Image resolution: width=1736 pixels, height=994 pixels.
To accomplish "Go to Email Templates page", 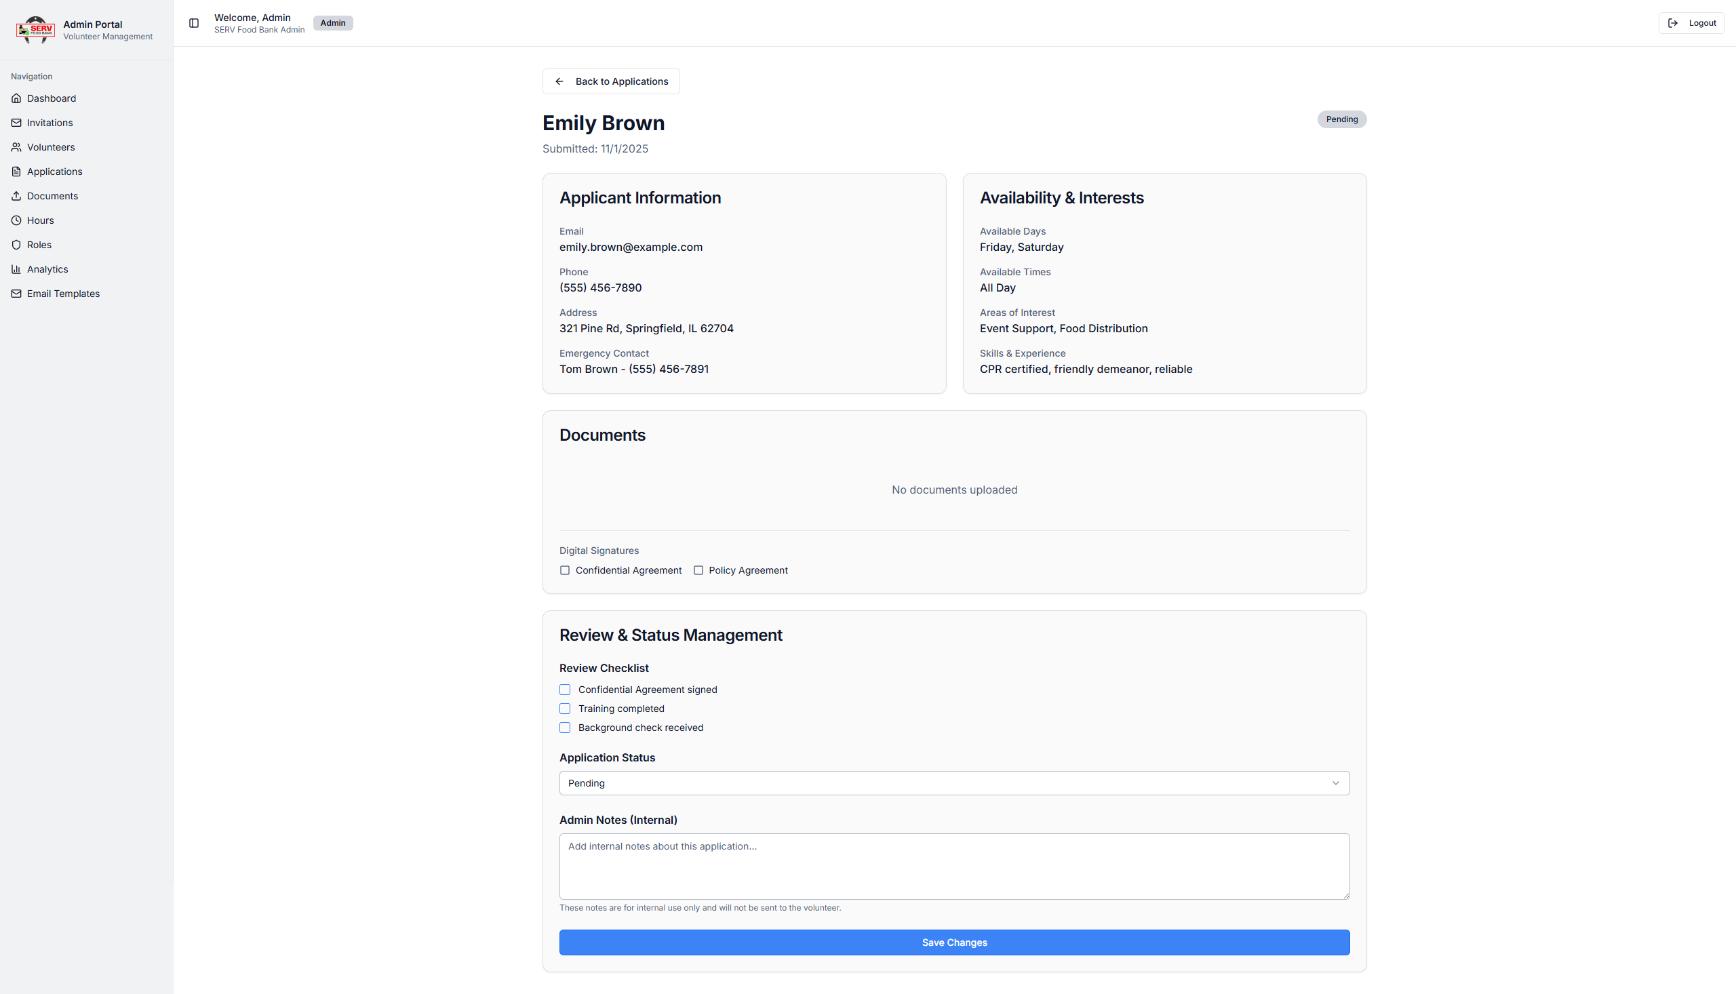I will pos(63,294).
